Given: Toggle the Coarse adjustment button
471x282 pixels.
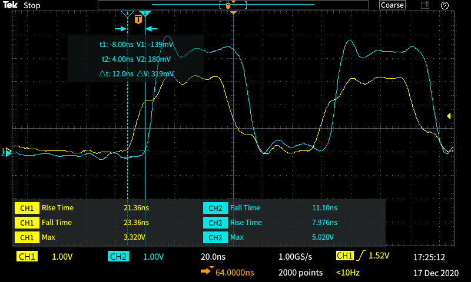Looking at the screenshot, I should point(392,5).
